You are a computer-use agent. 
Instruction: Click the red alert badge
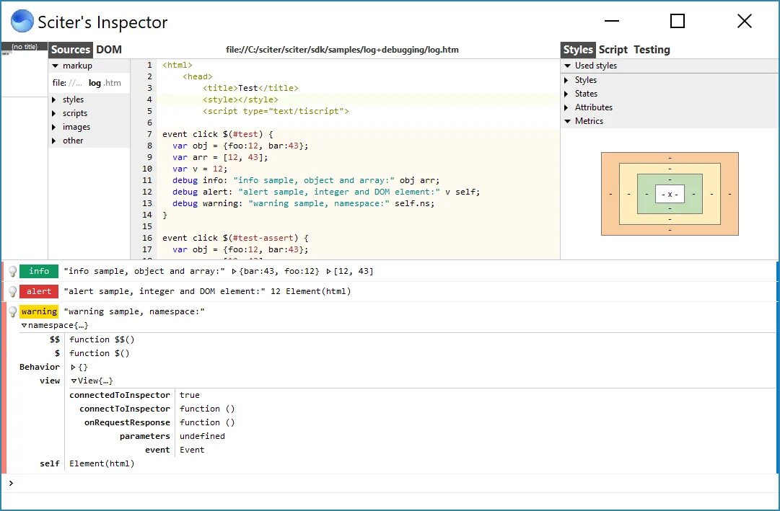pos(39,292)
